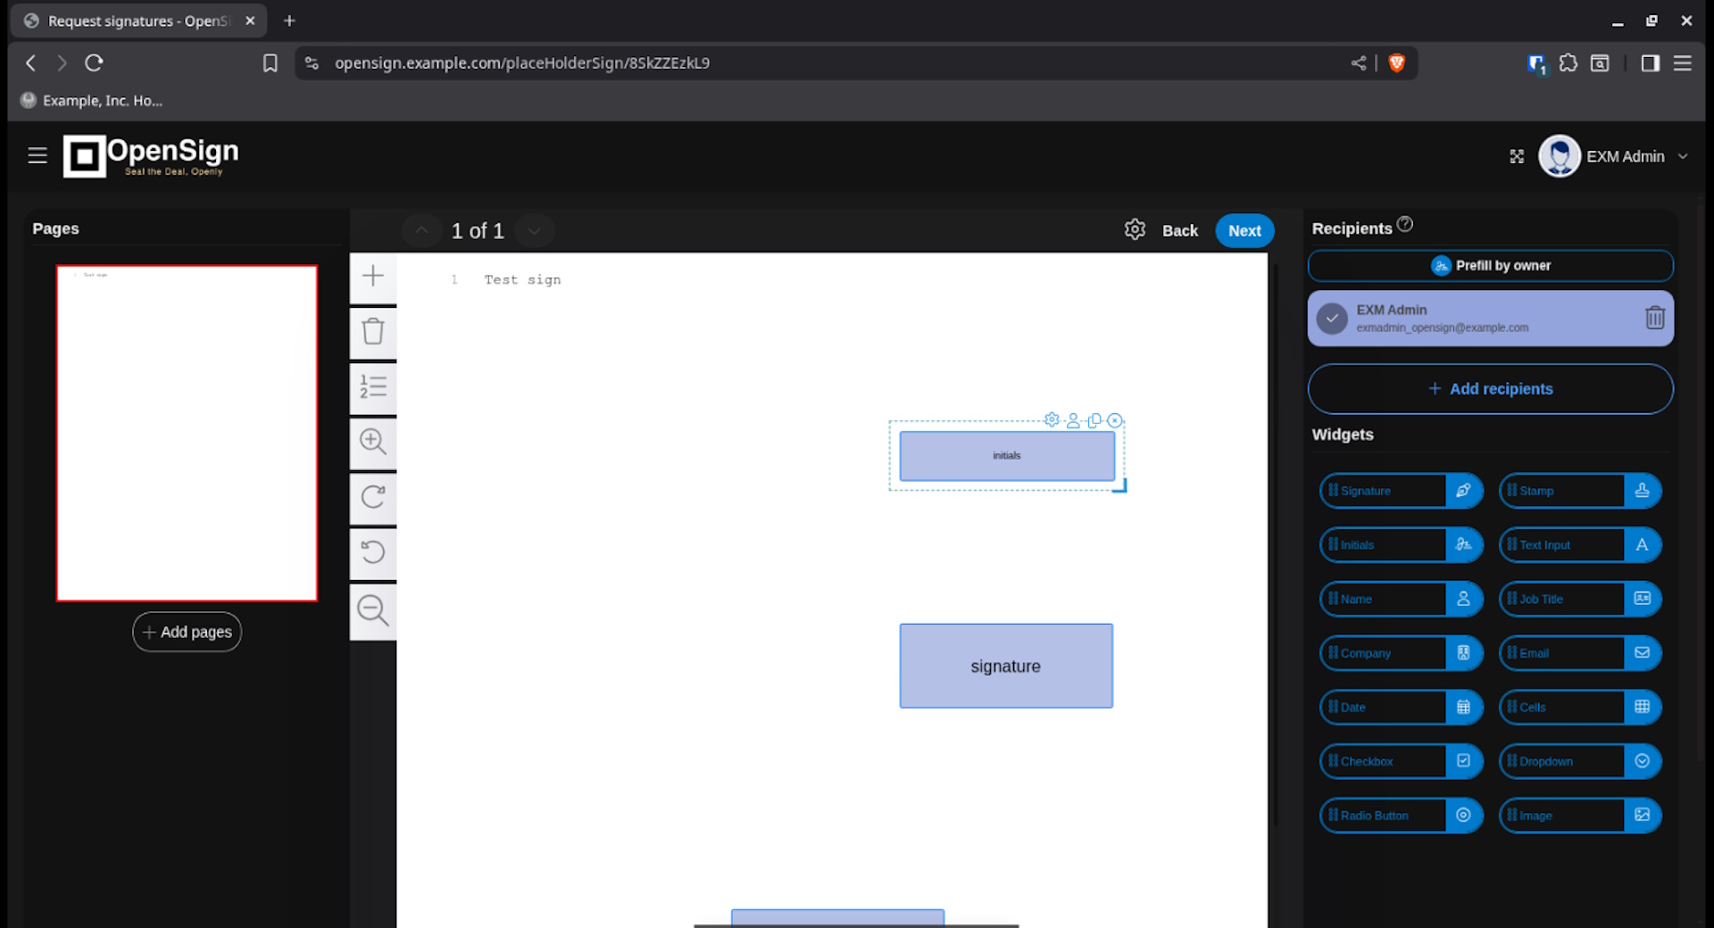
Task: Expand the hamburger menu beside the OpenSign logo
Action: (37, 155)
